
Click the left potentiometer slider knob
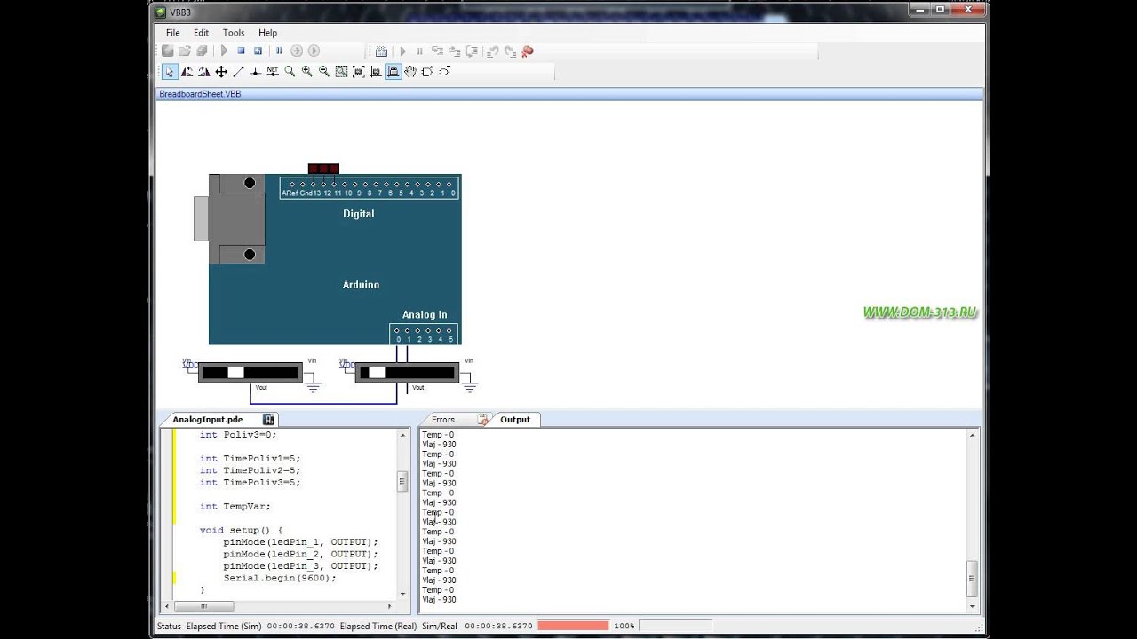tap(235, 373)
